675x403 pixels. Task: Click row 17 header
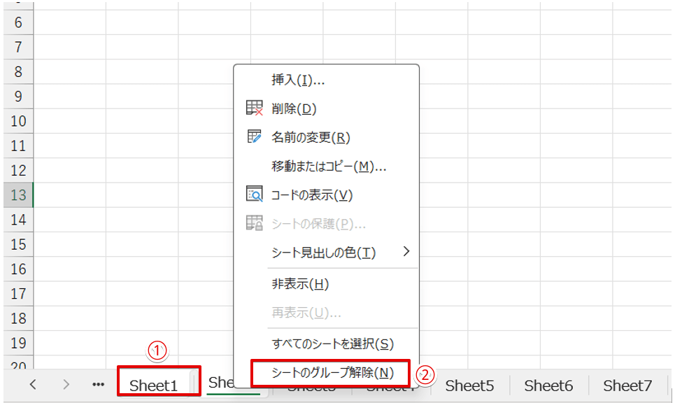18,293
